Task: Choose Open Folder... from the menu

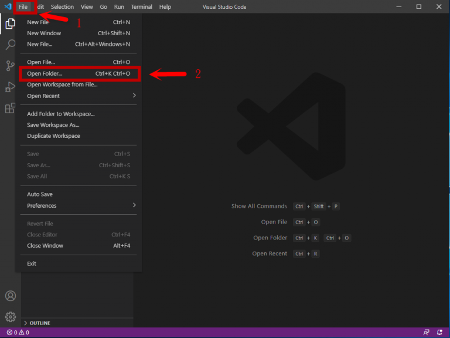Action: click(x=79, y=73)
